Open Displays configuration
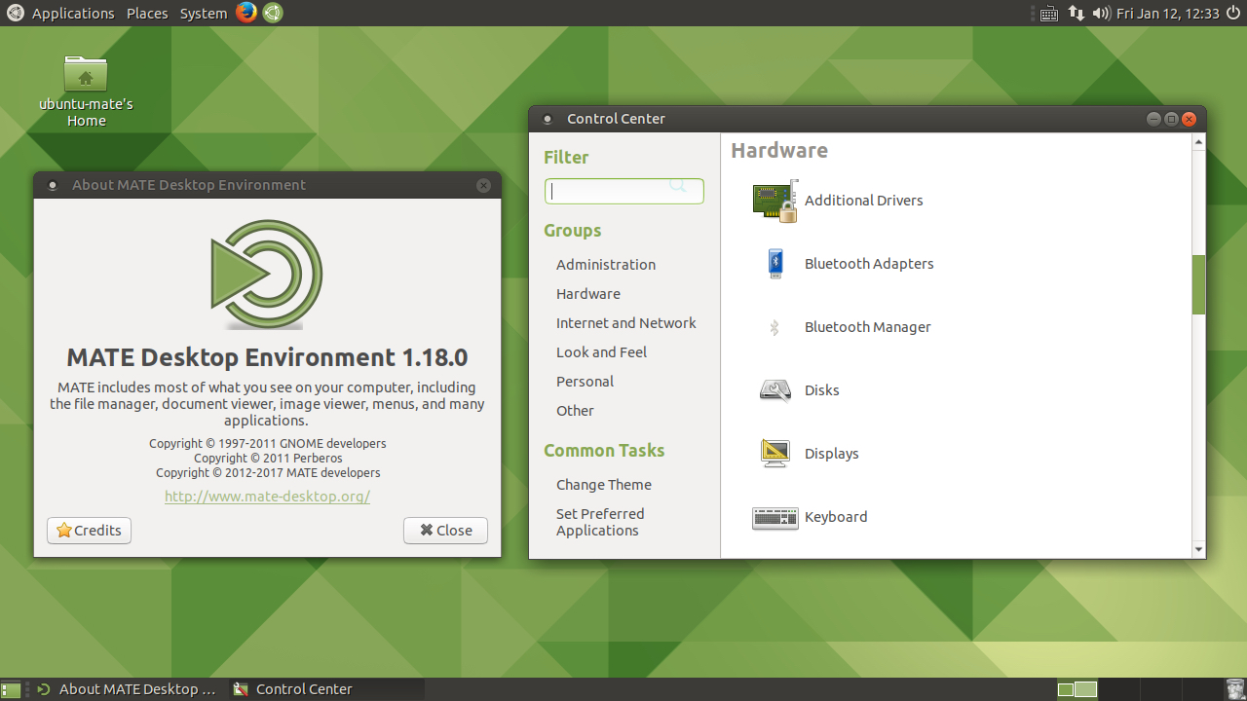 pos(831,454)
